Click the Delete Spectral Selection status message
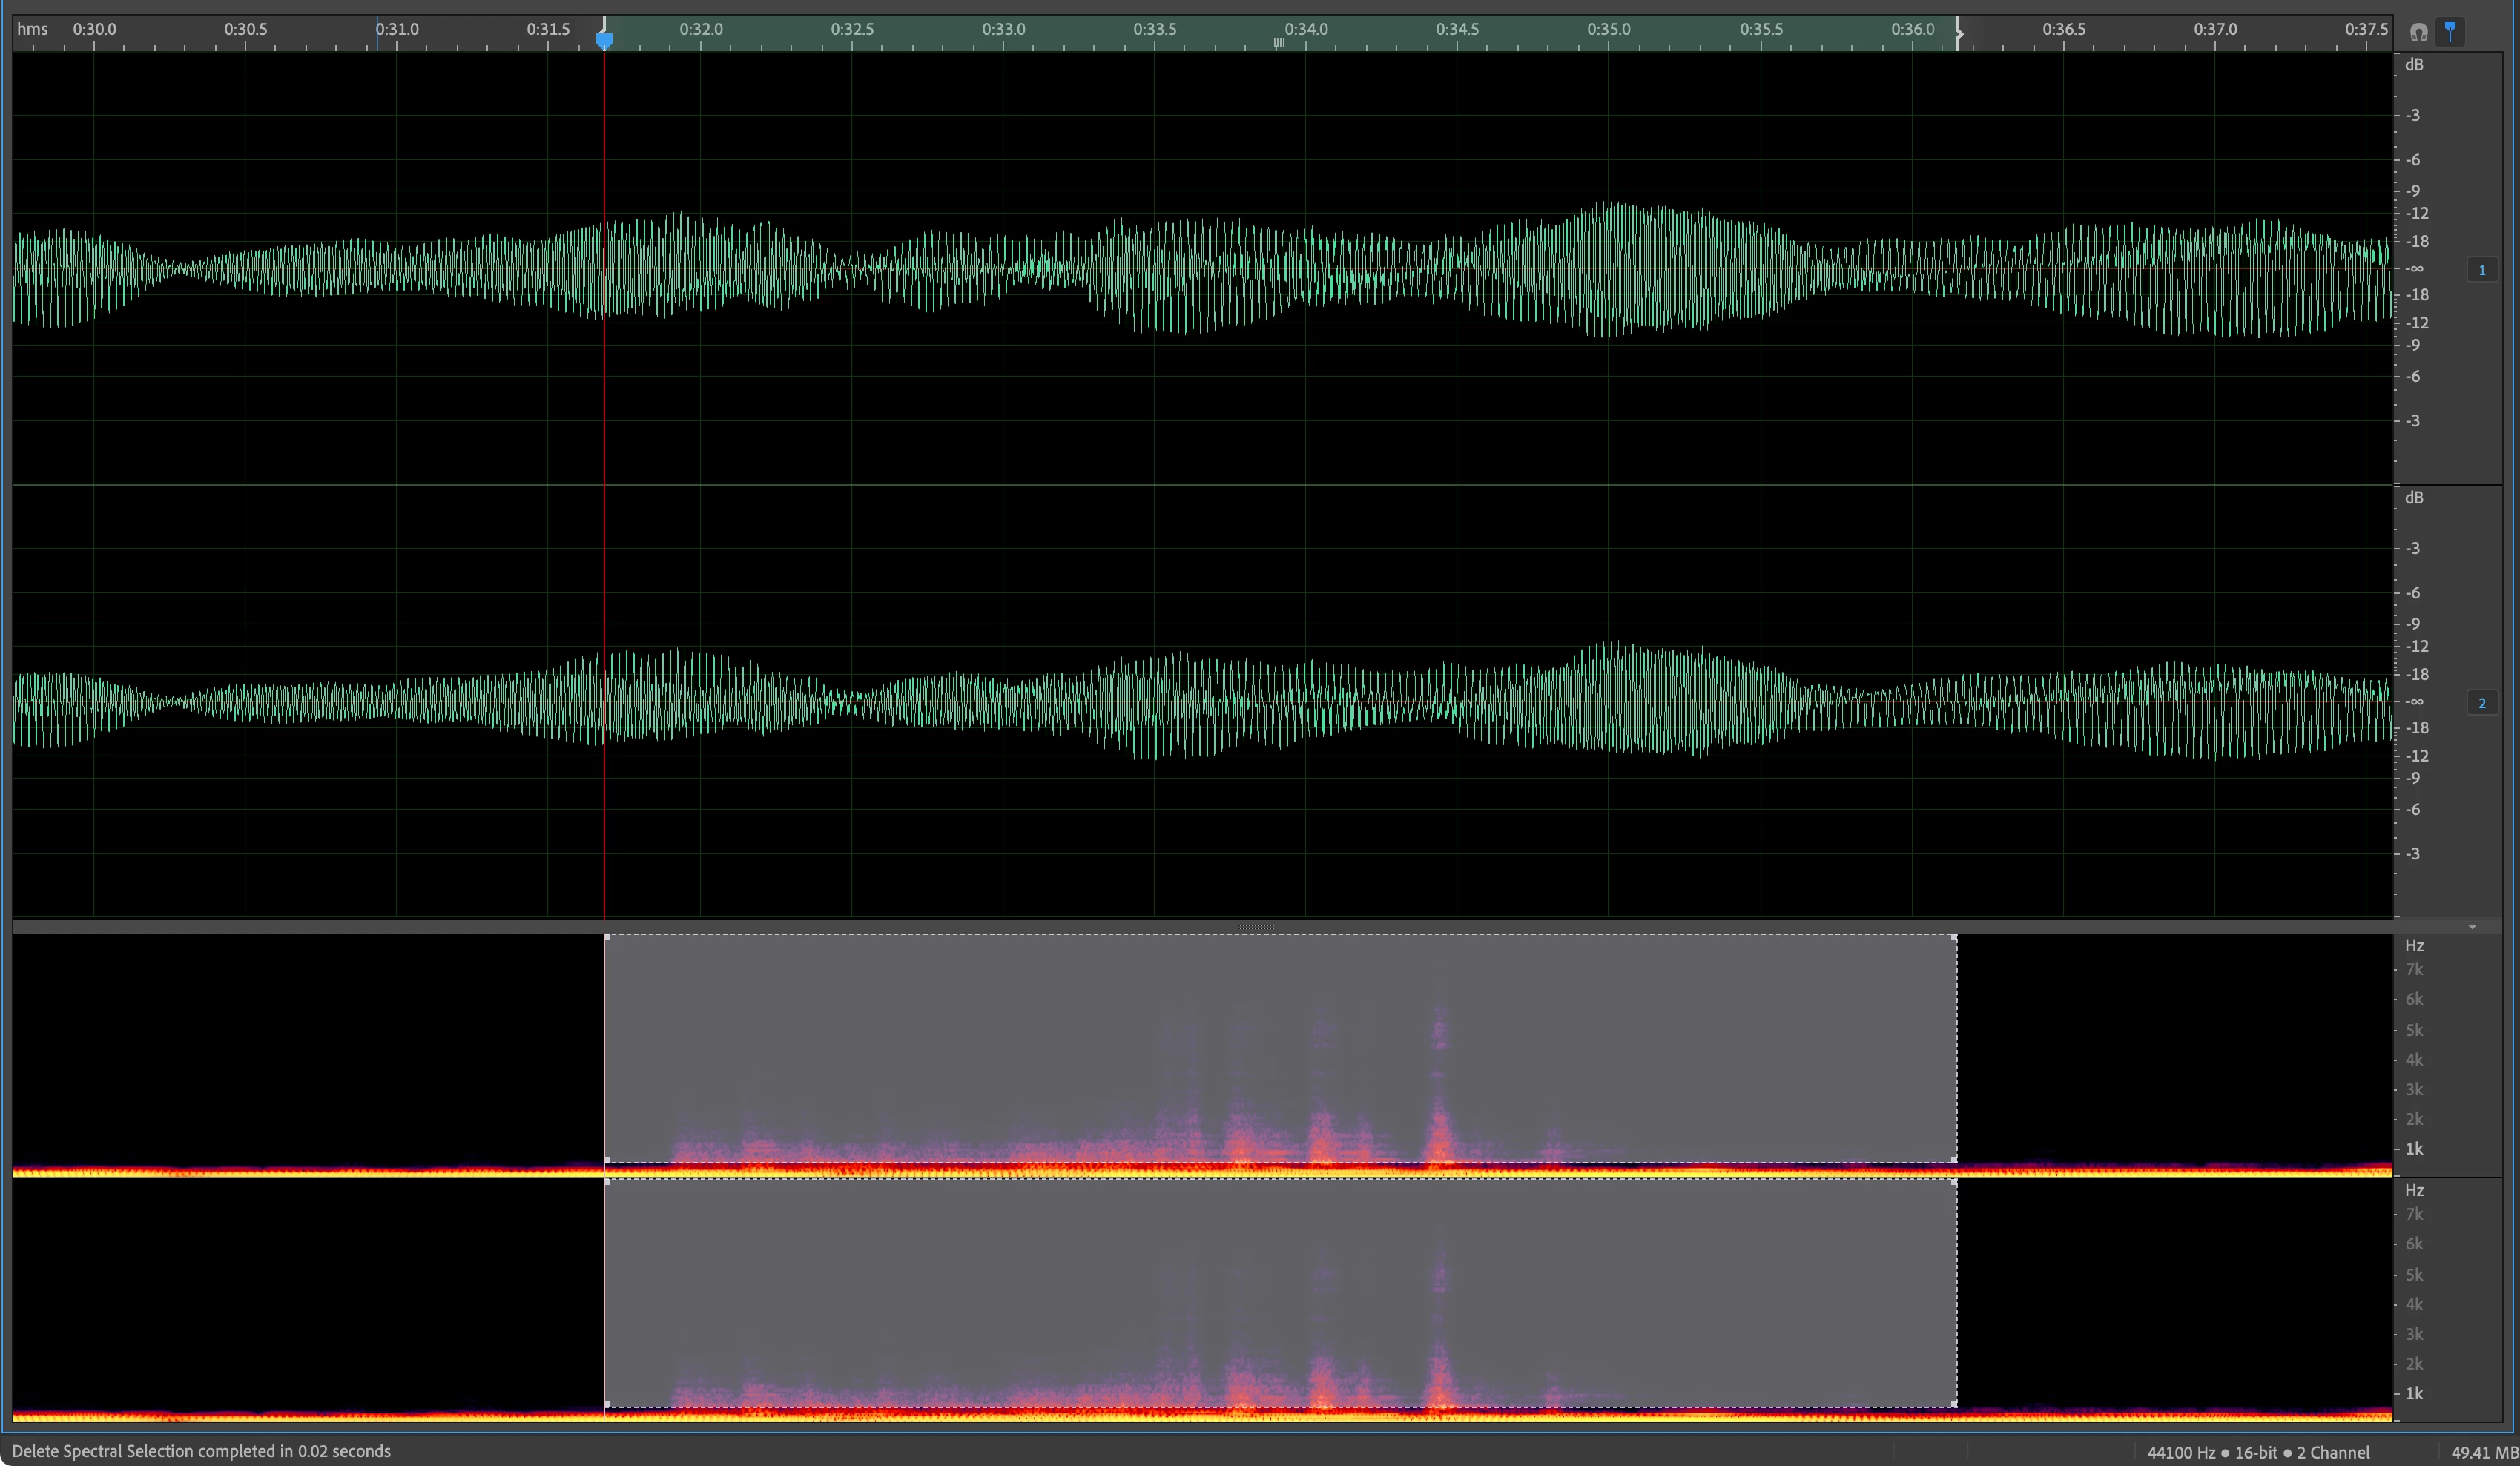The height and width of the screenshot is (1466, 2520). (201, 1451)
